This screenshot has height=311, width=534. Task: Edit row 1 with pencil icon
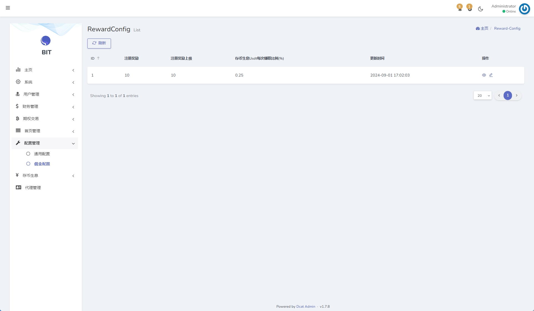[x=491, y=75]
